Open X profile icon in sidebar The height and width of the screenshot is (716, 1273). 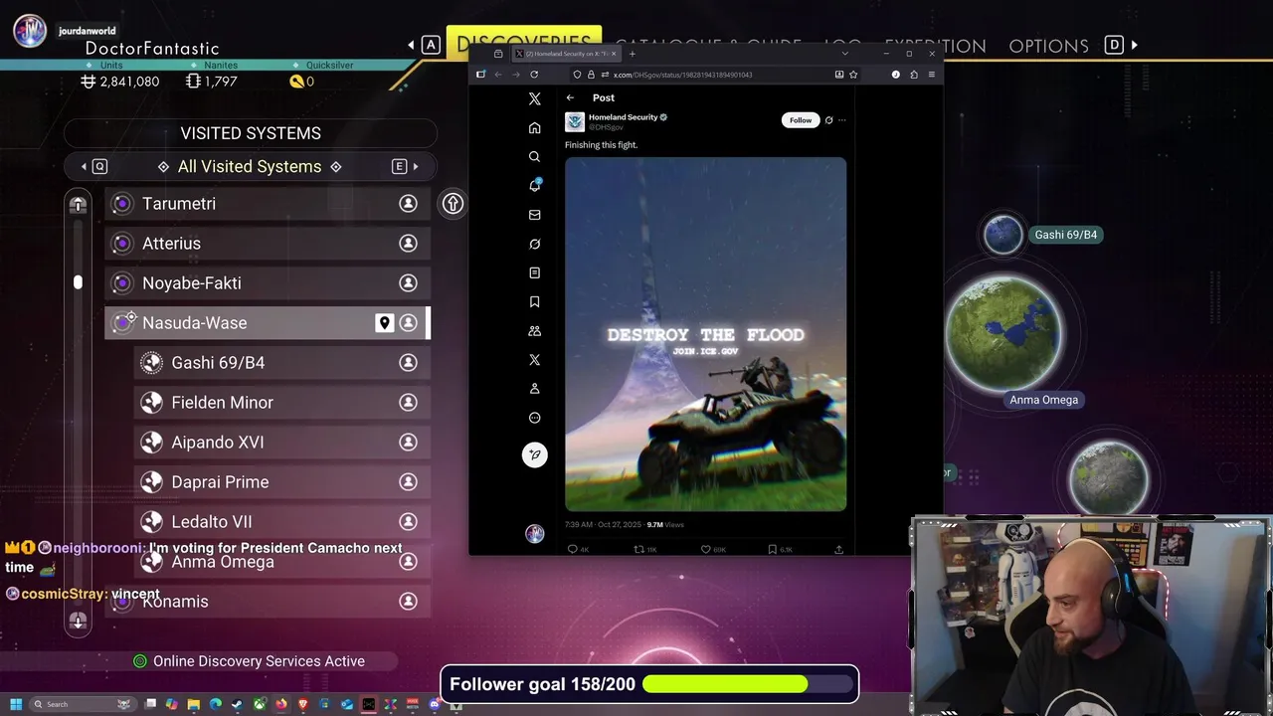[534, 388]
